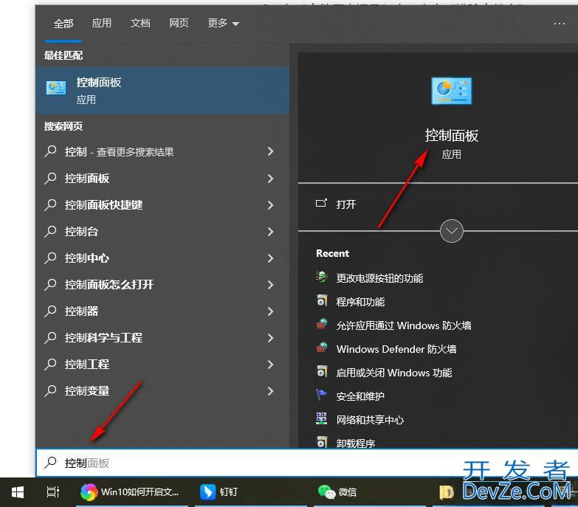The image size is (578, 507).
Task: Expand the 更多 dropdown
Action: (x=223, y=24)
